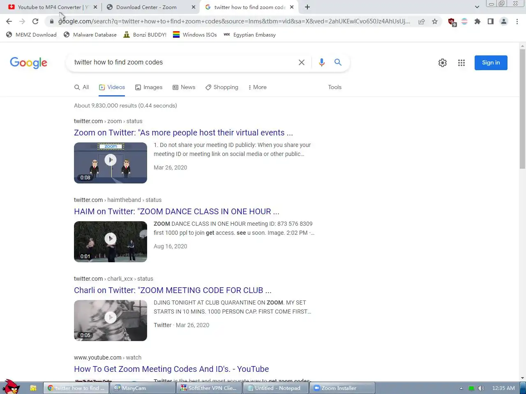The width and height of the screenshot is (526, 394).
Task: Click the forward navigation arrow
Action: point(22,21)
